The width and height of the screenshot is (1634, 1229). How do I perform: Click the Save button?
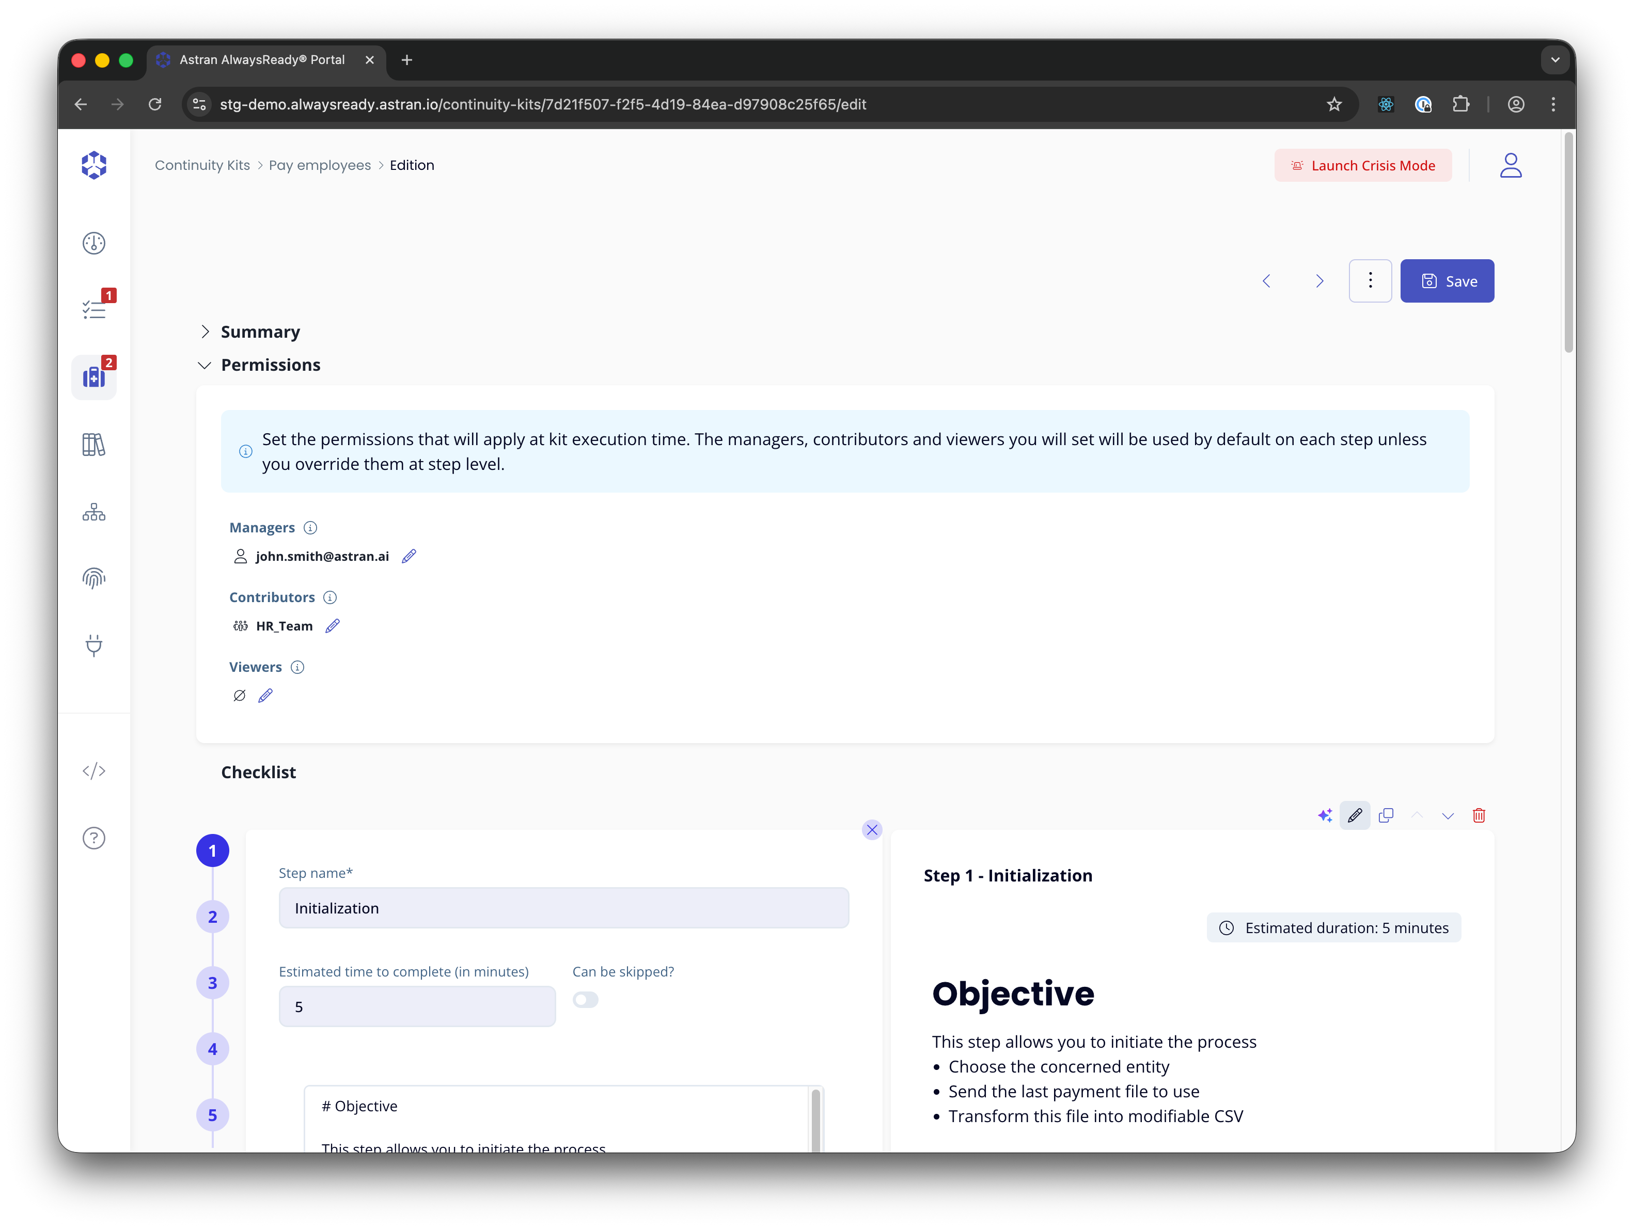click(x=1447, y=281)
